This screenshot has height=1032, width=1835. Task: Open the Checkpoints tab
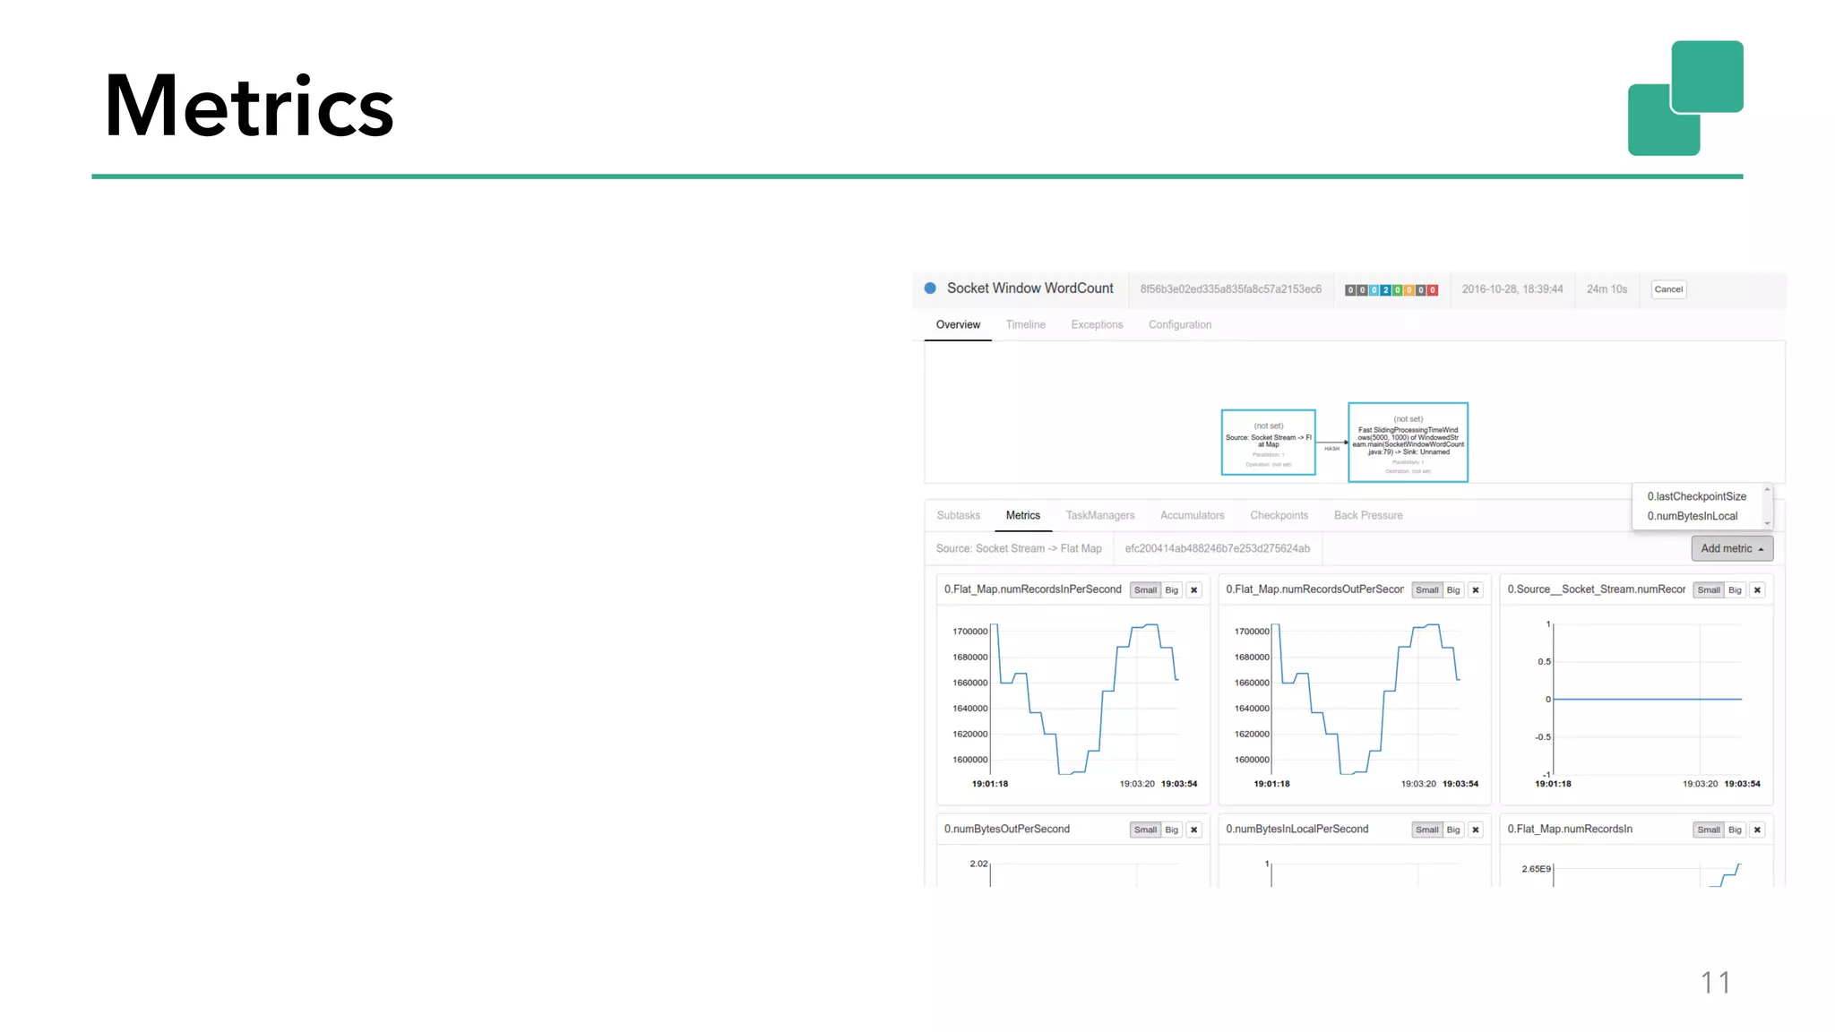click(x=1279, y=516)
